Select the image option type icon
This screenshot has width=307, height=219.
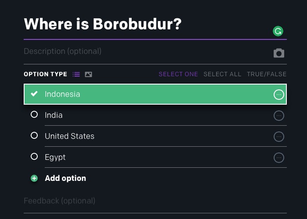88,74
